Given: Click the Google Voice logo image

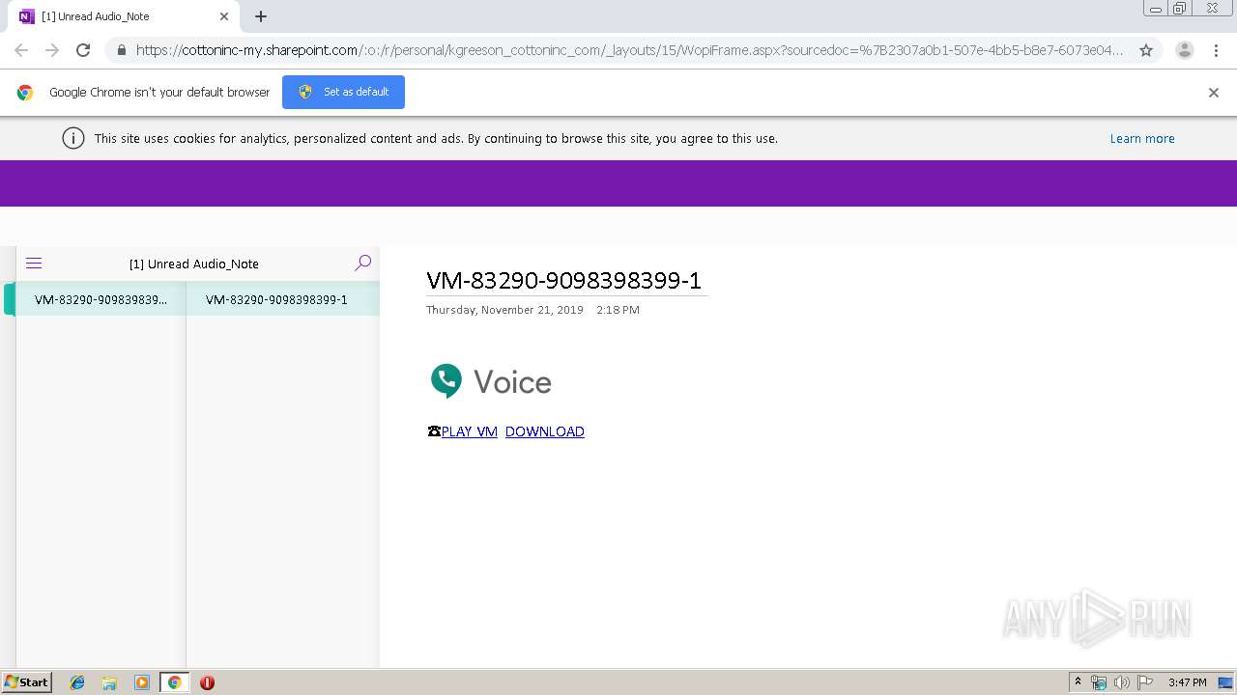Looking at the screenshot, I should tap(490, 381).
